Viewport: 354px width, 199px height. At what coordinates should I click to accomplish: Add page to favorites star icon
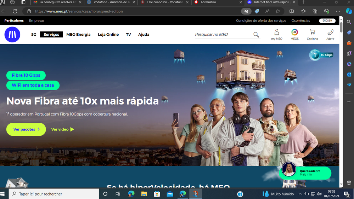(x=278, y=11)
